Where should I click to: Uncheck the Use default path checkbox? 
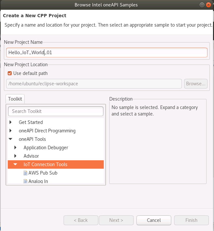click(10, 73)
